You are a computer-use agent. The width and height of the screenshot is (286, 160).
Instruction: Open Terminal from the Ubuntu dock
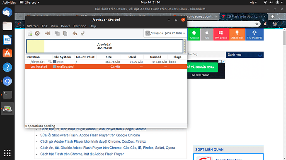coord(7,95)
